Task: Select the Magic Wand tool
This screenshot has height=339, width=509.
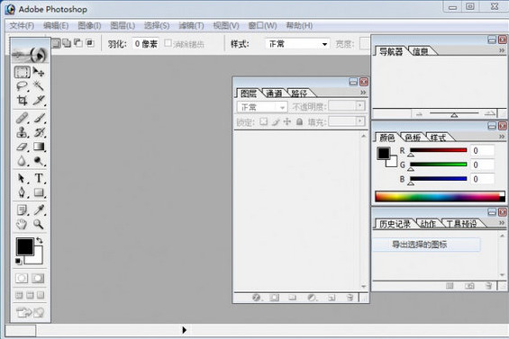Action: (39, 86)
